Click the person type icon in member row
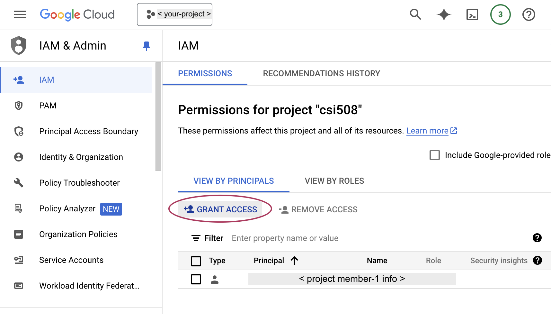 click(215, 279)
